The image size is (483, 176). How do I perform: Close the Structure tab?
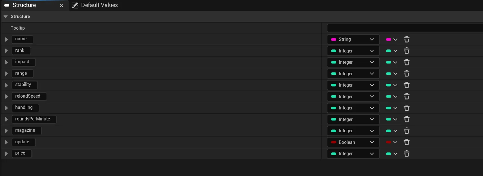61,5
